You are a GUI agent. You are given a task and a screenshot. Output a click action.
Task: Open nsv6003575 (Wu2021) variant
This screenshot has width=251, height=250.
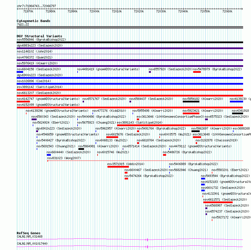(175, 134)
